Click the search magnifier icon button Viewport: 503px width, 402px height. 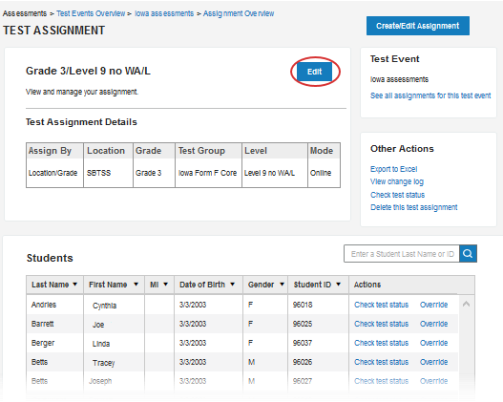coord(468,254)
